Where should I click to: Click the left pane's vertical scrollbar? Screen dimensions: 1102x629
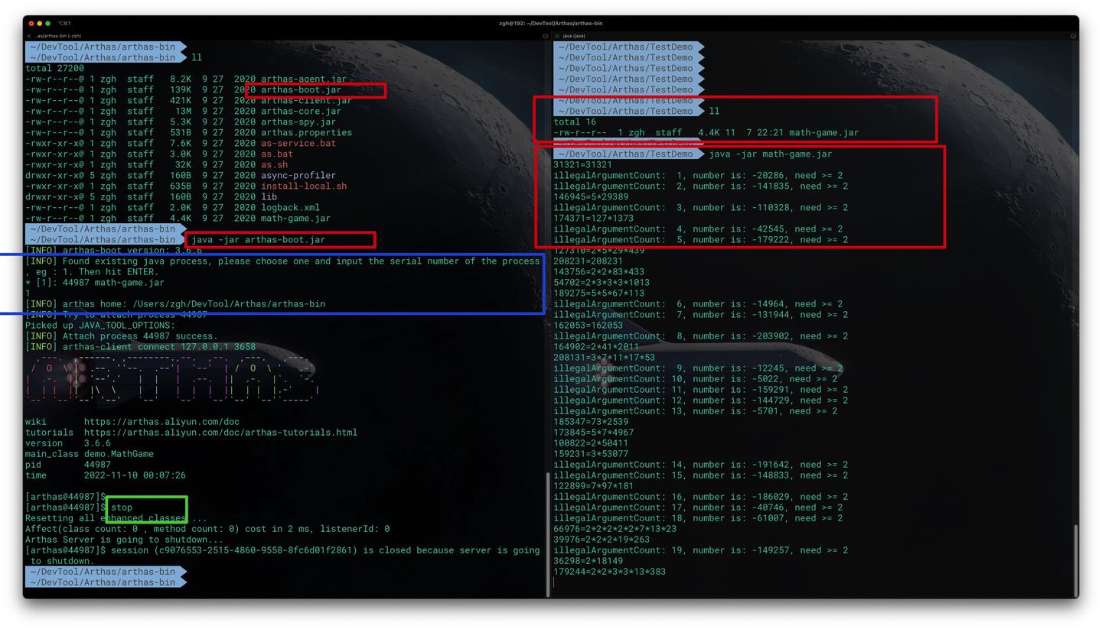(547, 535)
